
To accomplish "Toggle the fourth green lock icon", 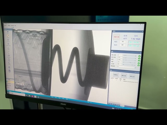I will [139, 63].
